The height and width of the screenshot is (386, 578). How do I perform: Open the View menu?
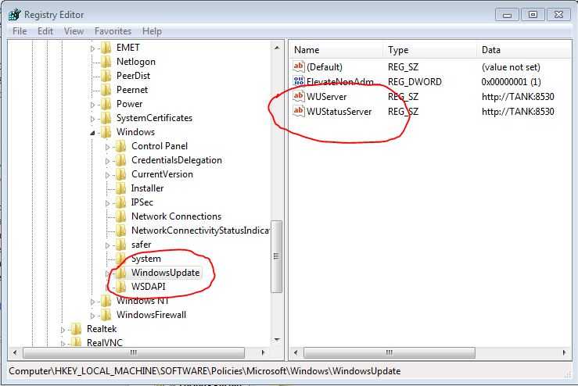[74, 31]
